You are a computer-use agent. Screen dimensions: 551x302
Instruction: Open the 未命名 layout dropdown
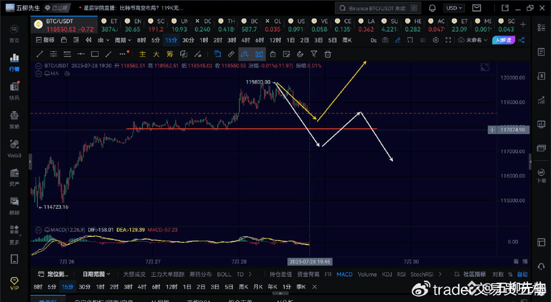click(x=473, y=40)
